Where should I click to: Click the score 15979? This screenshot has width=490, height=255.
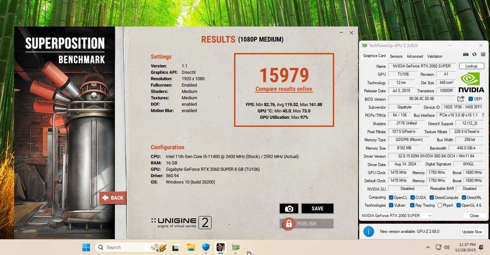click(x=284, y=75)
